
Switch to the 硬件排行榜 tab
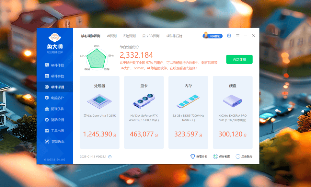174,36
